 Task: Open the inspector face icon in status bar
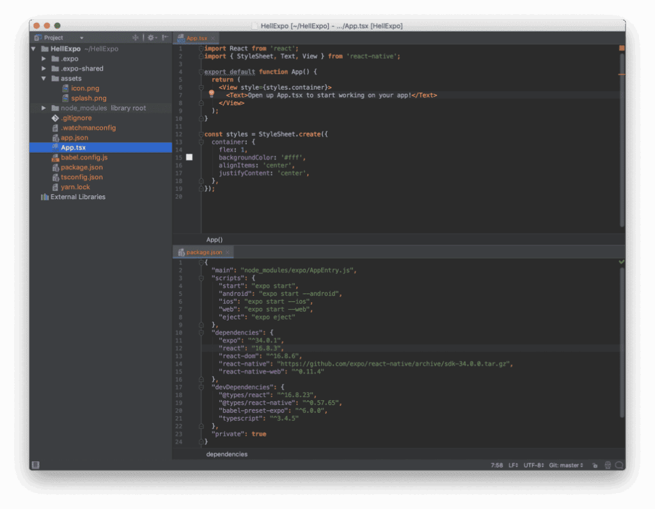tap(607, 465)
